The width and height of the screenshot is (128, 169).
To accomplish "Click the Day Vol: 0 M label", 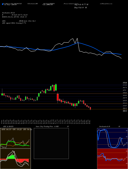I will click(x=80, y=8).
